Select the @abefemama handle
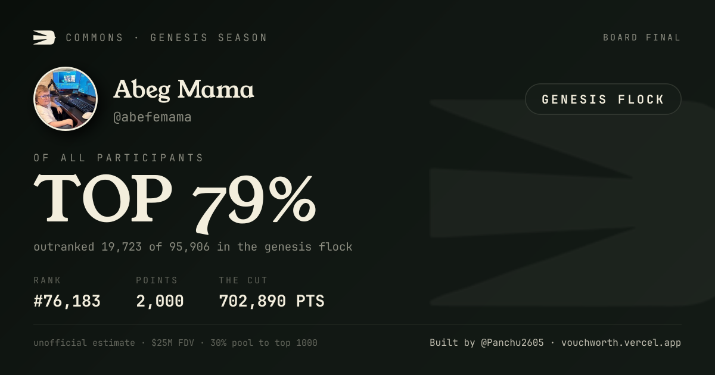This screenshot has height=375, width=715. click(x=153, y=117)
